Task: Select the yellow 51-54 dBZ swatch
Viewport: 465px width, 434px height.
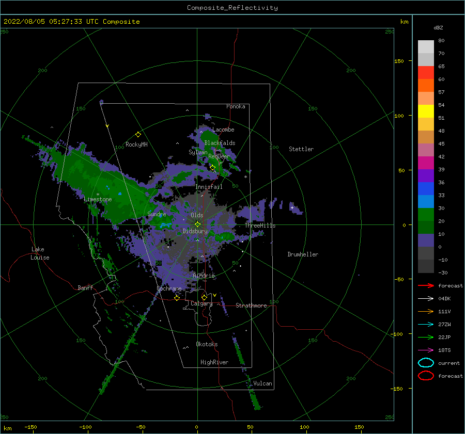Action: (426, 111)
